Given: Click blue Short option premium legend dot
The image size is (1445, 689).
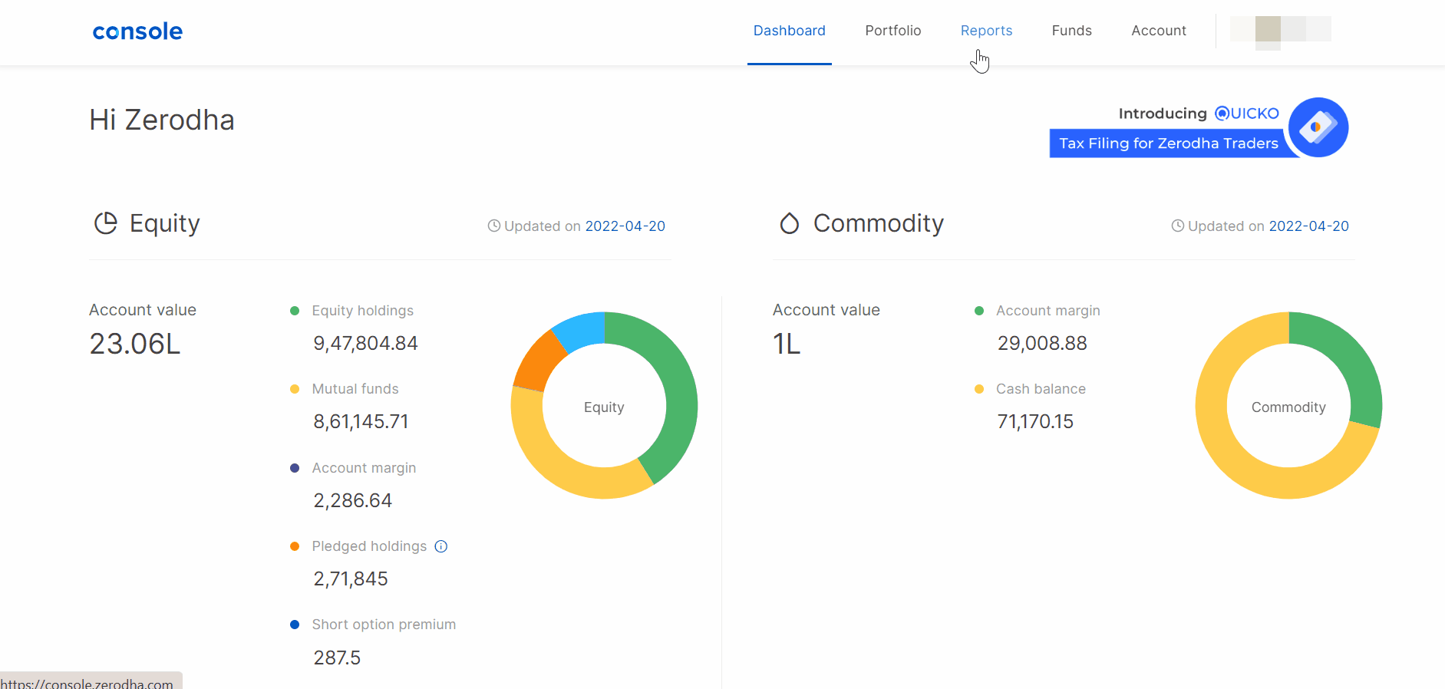Looking at the screenshot, I should pos(295,625).
